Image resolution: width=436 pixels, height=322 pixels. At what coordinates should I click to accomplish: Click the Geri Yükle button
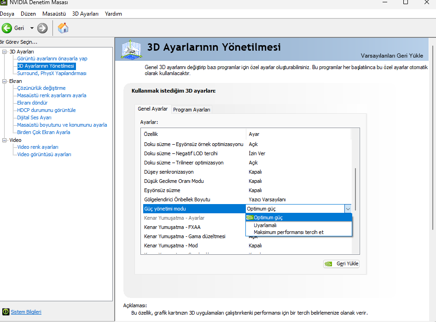tap(342, 264)
